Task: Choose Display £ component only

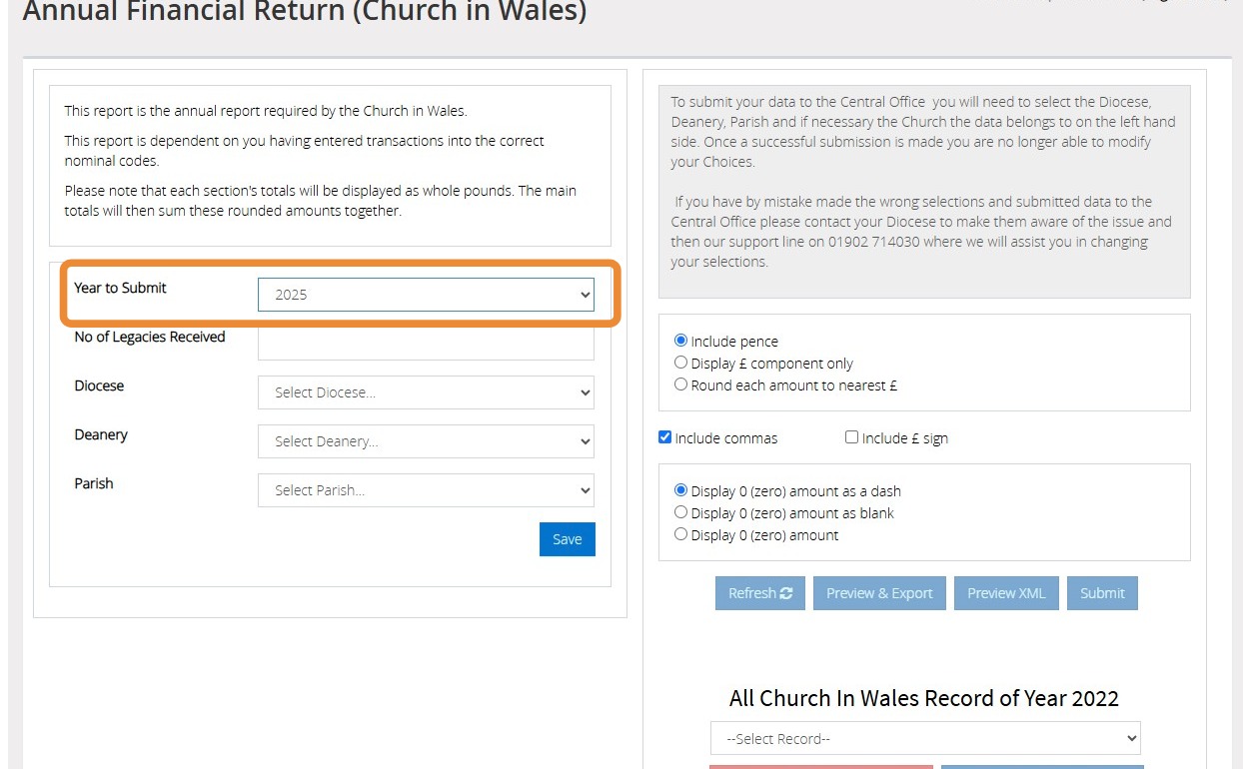Action: (681, 363)
